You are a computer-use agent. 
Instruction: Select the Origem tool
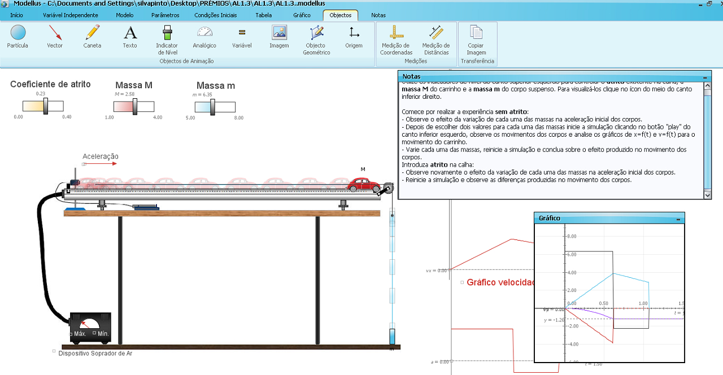354,37
